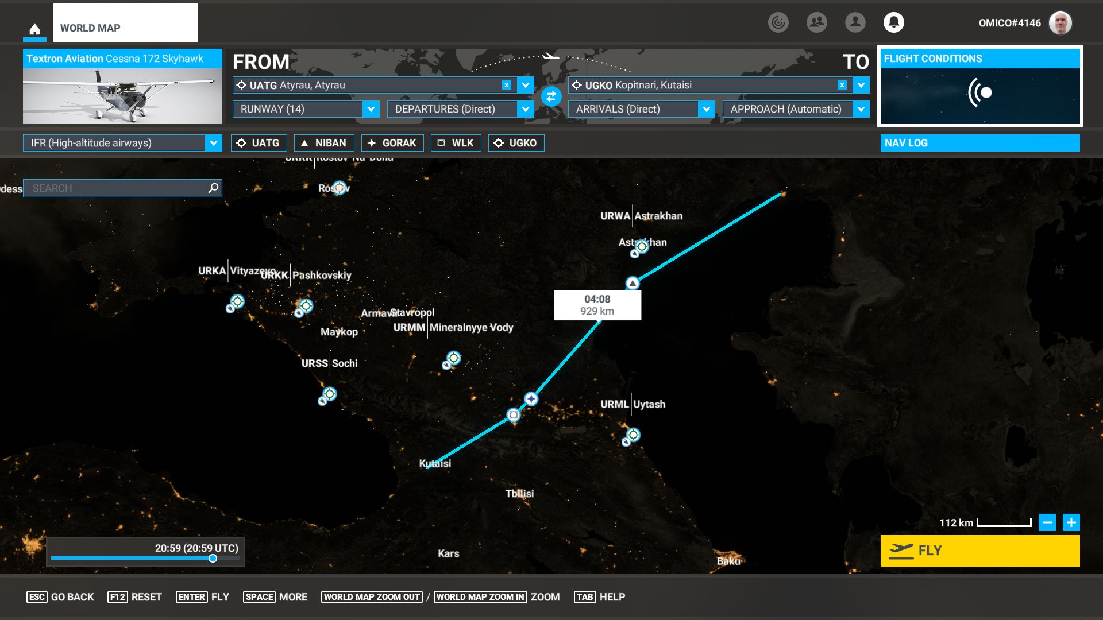Viewport: 1103px width, 620px height.
Task: Open the spiral activity icon
Action: [x=778, y=22]
